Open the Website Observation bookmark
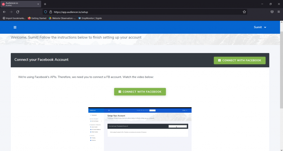Viewport: 283px width, 151px height. coord(62,18)
